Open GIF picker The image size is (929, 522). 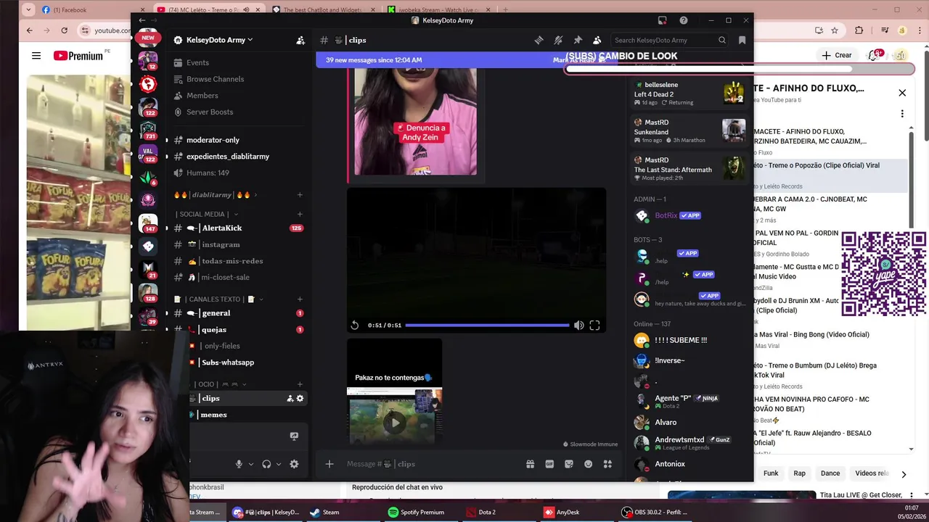[x=549, y=464]
